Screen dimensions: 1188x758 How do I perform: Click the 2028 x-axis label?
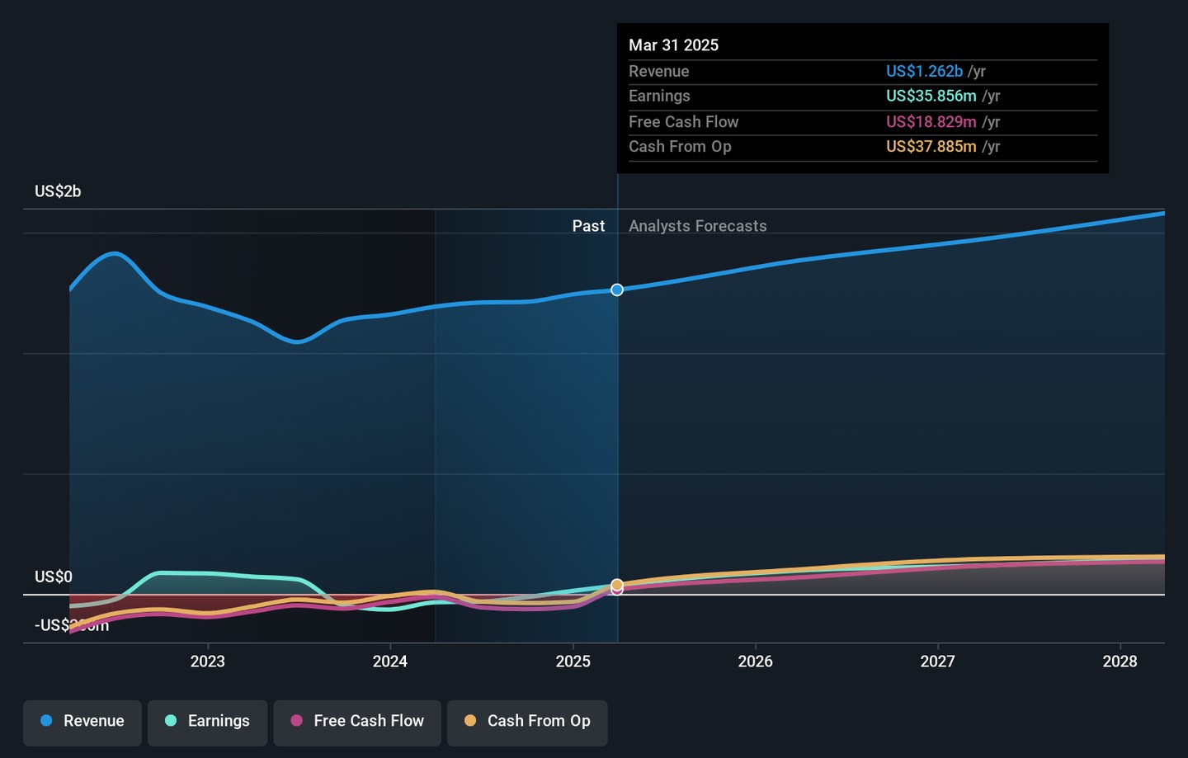coord(1120,661)
